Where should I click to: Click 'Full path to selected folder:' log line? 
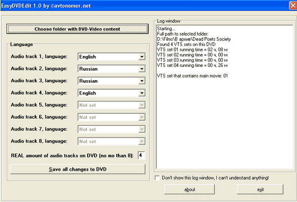(x=183, y=34)
